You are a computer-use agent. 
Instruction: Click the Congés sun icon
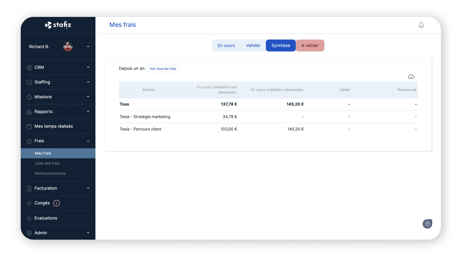pos(29,203)
